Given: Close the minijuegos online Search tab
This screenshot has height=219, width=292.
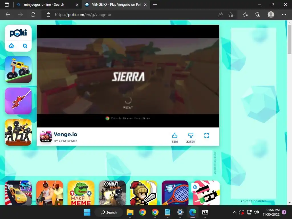Looking at the screenshot, I should pyautogui.click(x=77, y=5).
